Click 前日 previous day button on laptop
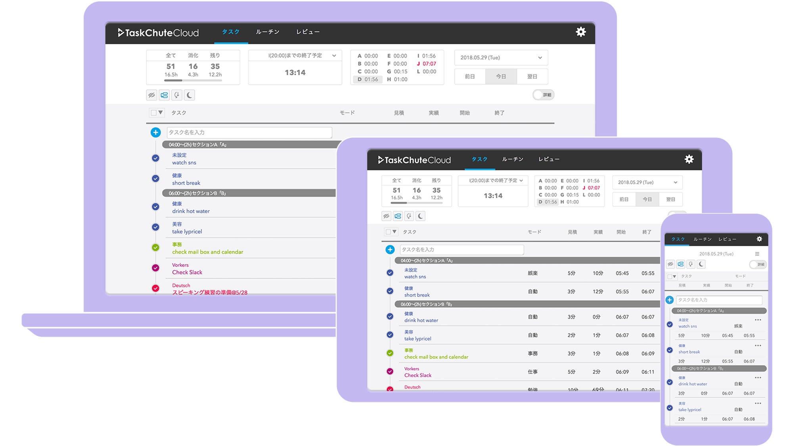 click(x=470, y=77)
